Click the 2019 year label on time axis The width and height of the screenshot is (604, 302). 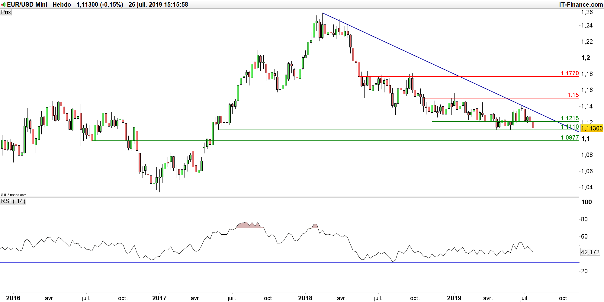(x=454, y=298)
